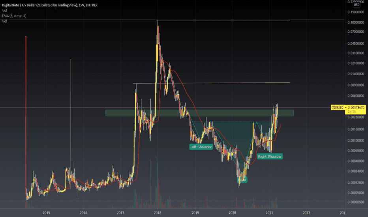Click the 2019 label on the time axis
Screen dimensions: 368x217
tap(195, 213)
